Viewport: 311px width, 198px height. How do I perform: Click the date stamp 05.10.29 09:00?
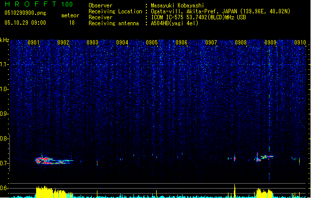click(x=25, y=23)
